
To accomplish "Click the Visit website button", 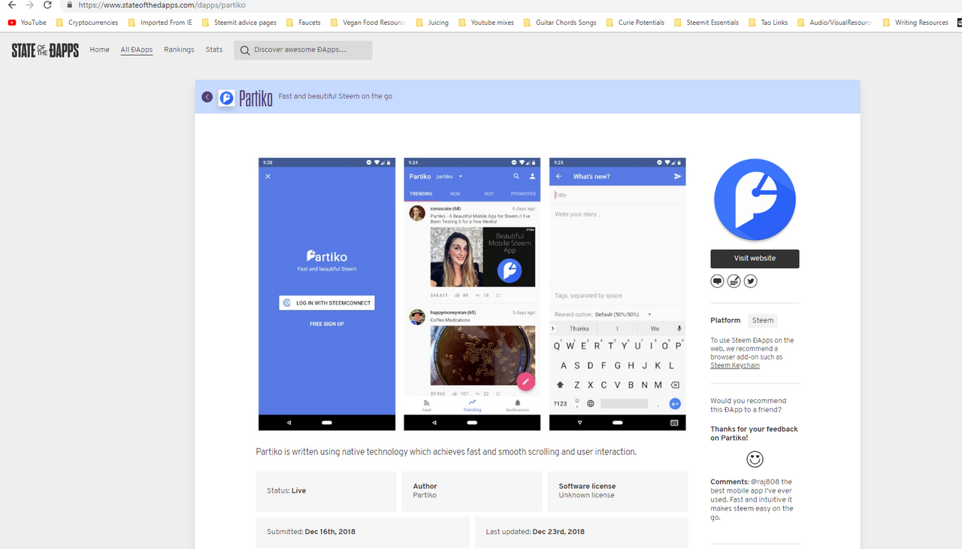I will [x=755, y=259].
